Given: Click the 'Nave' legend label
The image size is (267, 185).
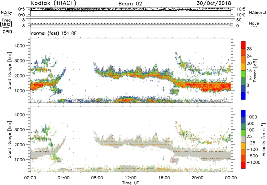Looking at the screenshot, I should 254,23.
